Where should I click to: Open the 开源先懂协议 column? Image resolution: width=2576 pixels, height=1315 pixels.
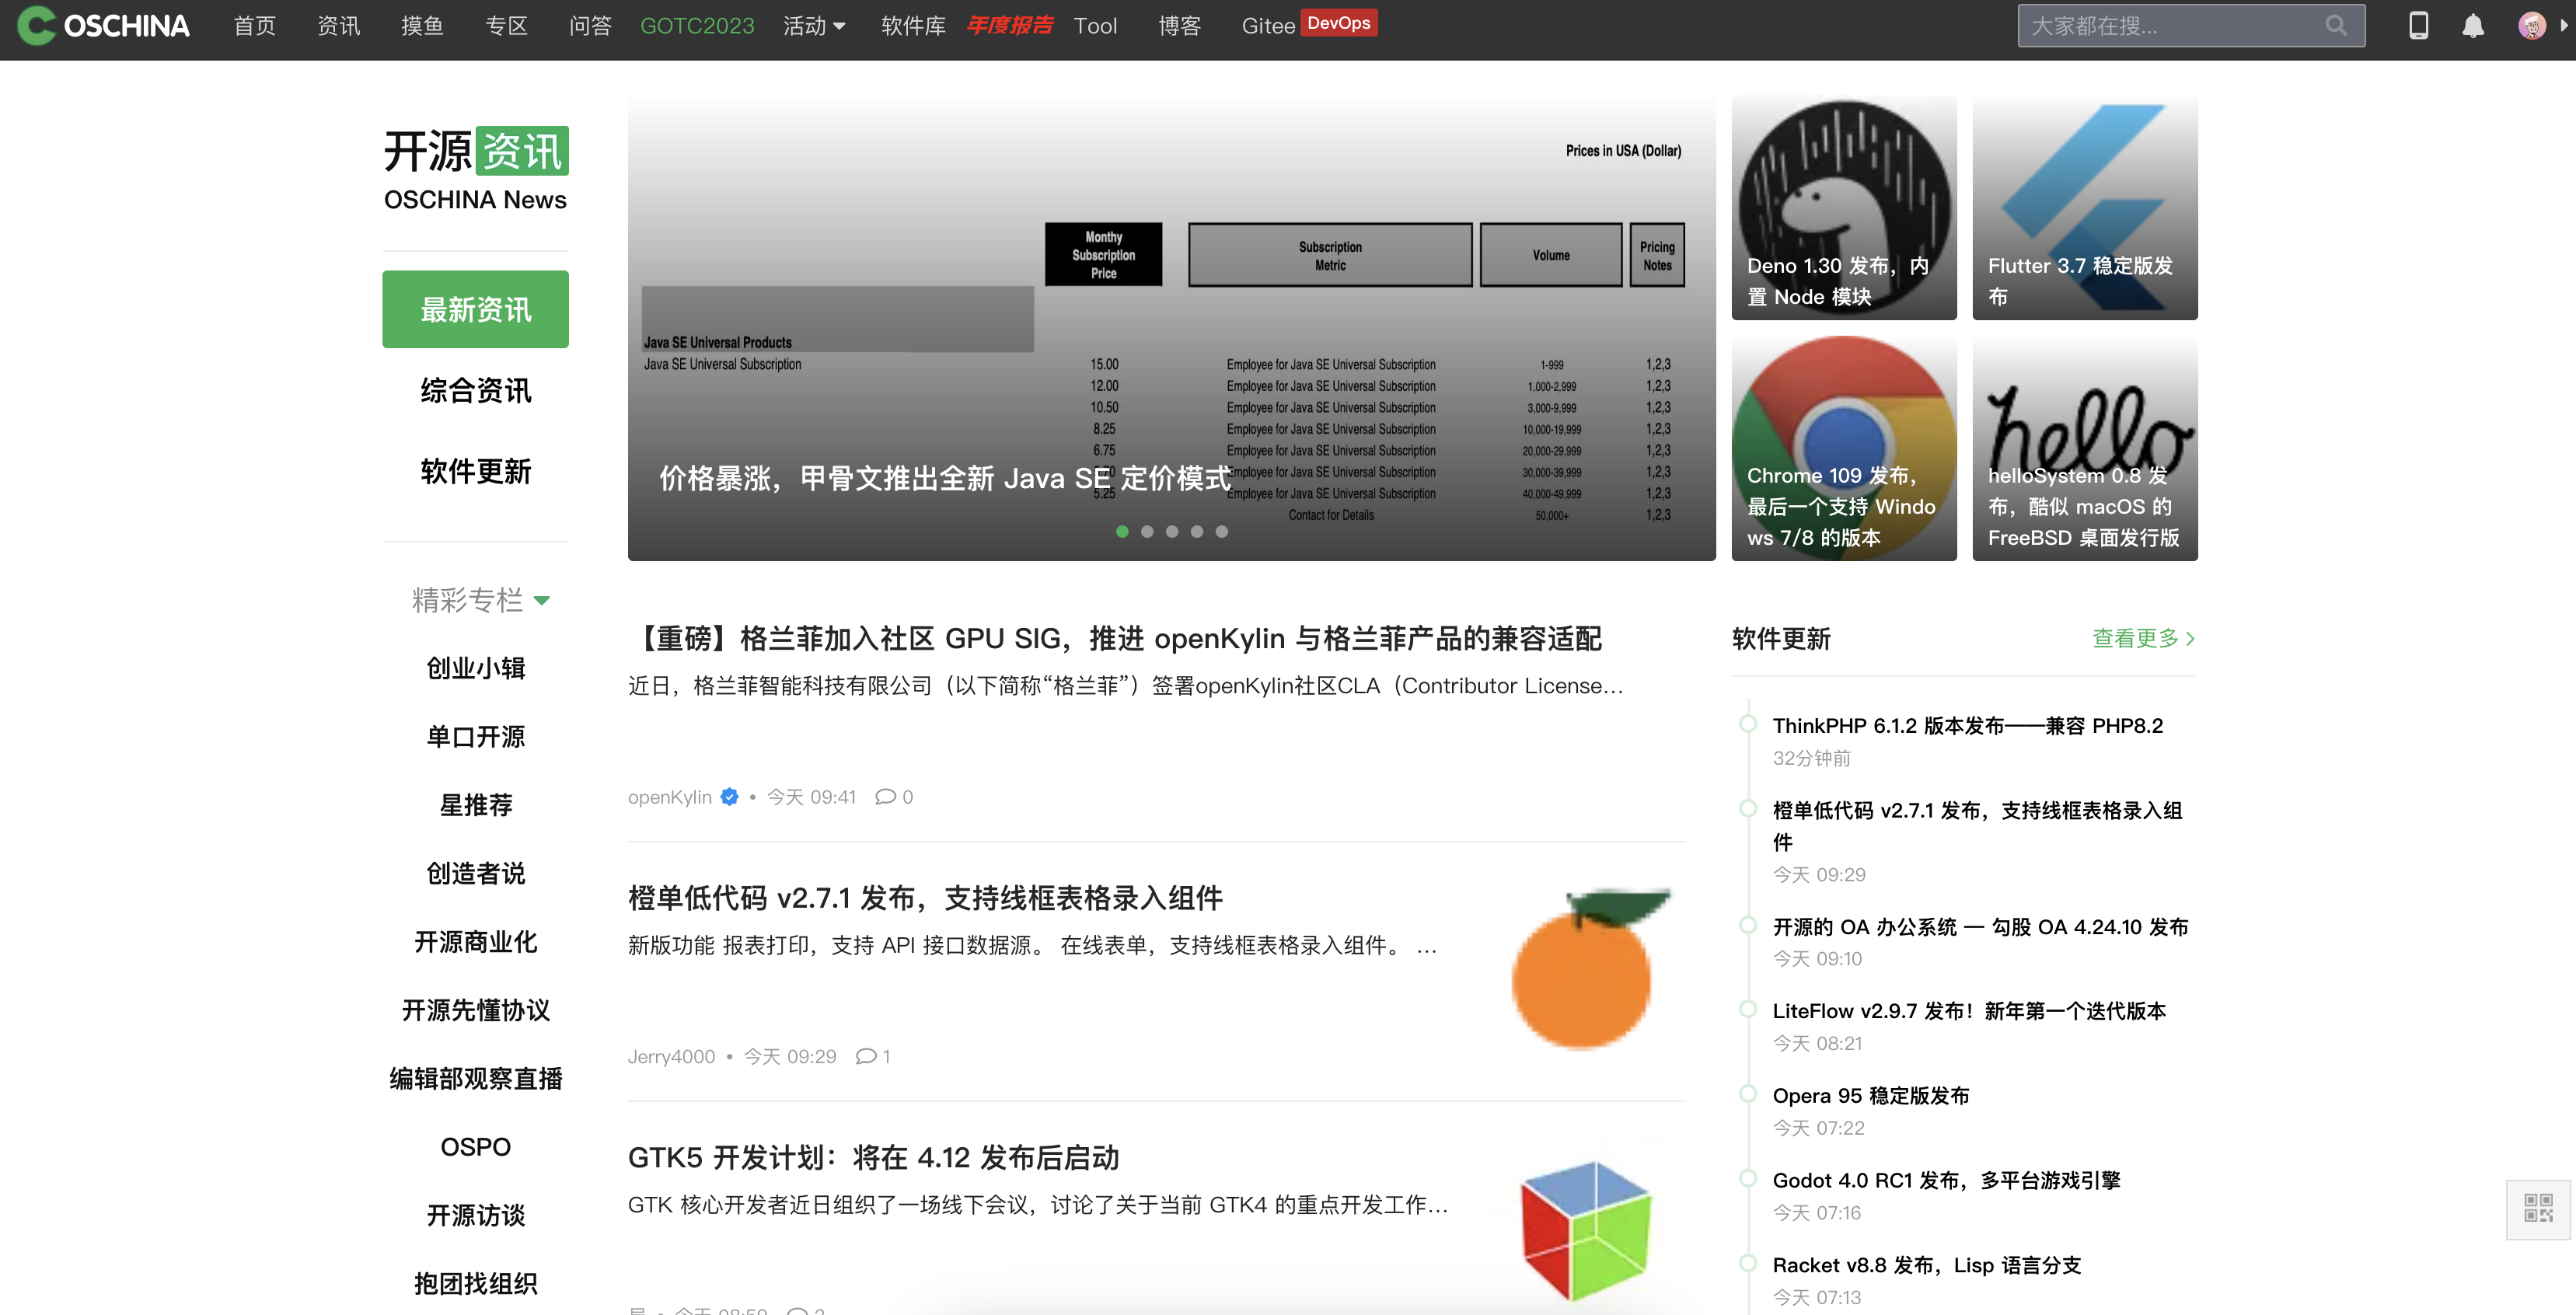point(475,1010)
